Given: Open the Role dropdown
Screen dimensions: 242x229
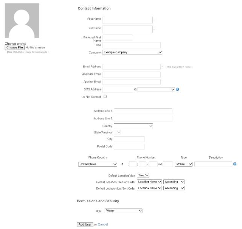Looking at the screenshot, I should (x=124, y=210).
